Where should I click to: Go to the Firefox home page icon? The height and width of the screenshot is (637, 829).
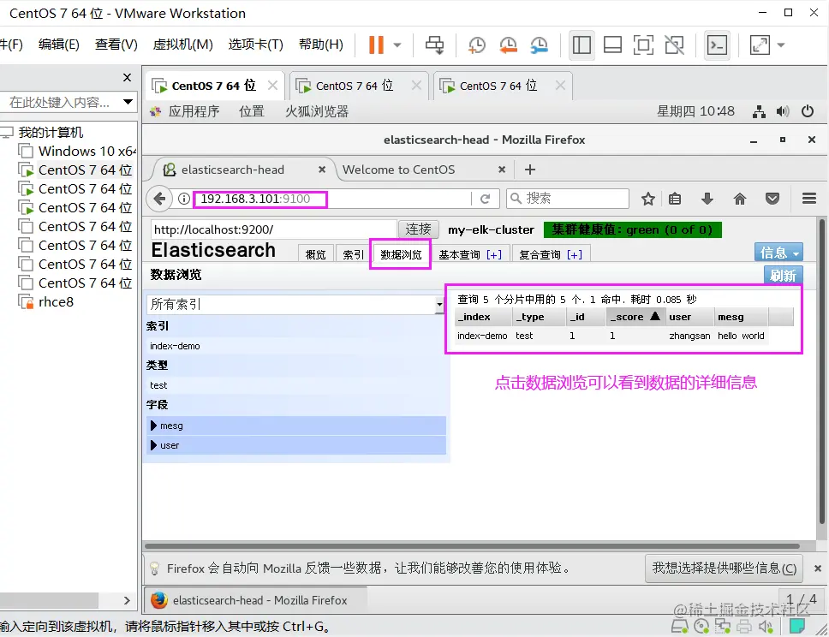[x=740, y=199]
